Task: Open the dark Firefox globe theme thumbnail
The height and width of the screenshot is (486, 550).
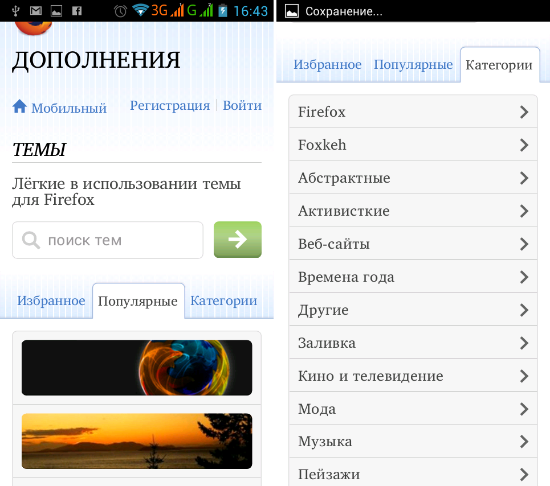Action: (x=137, y=368)
